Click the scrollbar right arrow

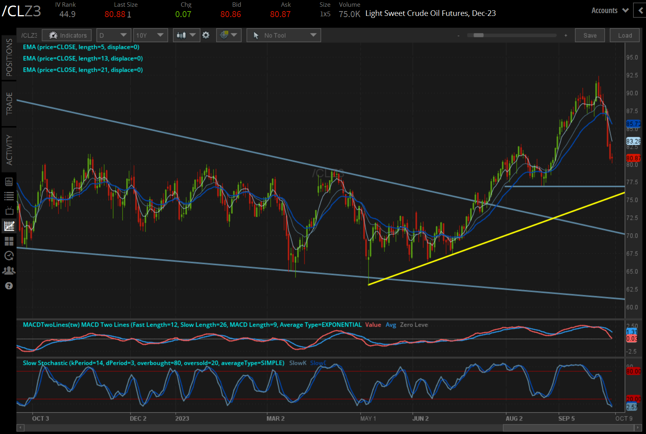click(x=638, y=428)
